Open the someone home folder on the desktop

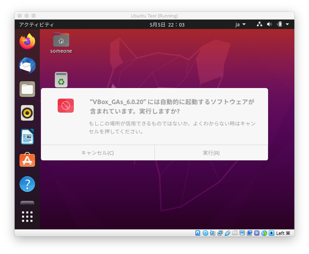pos(61,39)
